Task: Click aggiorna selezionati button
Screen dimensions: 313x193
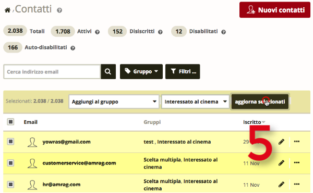Action: pyautogui.click(x=260, y=101)
